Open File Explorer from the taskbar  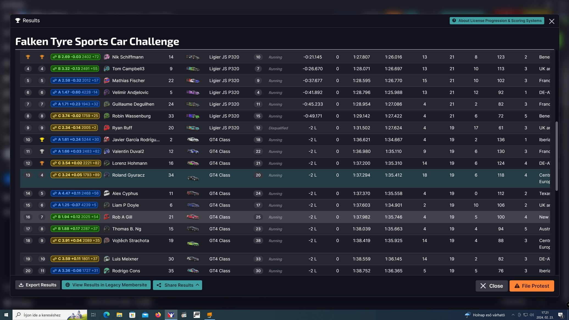tap(119, 315)
